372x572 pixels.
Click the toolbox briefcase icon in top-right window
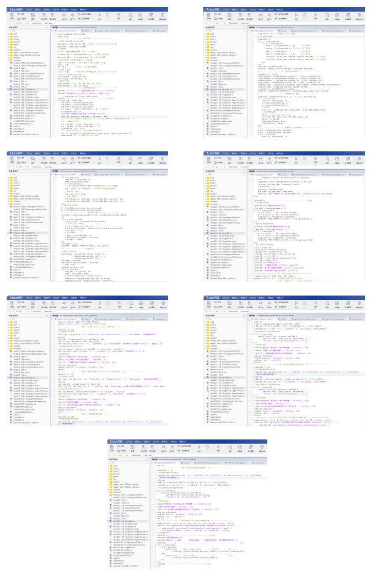tap(337, 15)
